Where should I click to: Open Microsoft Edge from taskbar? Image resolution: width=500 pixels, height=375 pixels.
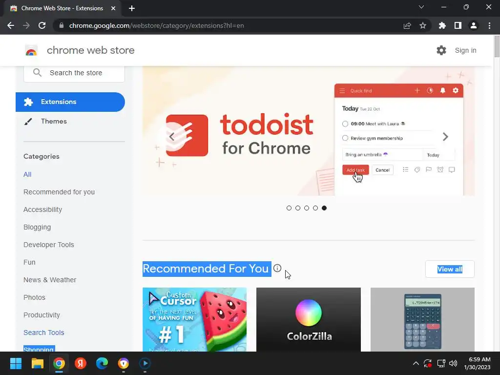click(x=102, y=363)
